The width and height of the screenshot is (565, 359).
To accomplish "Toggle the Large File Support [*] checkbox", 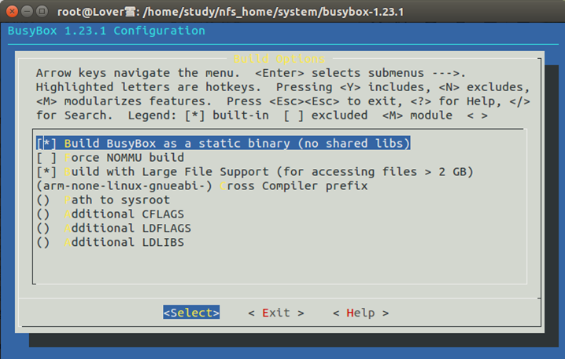I will point(46,172).
